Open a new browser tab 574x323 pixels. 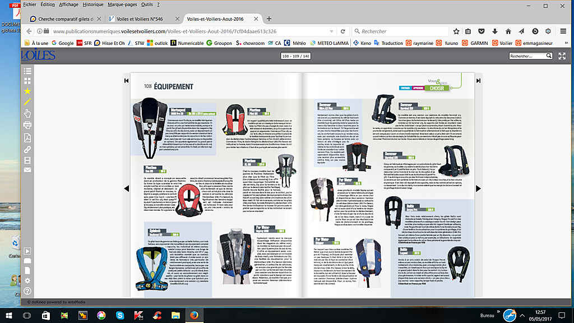[x=269, y=19]
